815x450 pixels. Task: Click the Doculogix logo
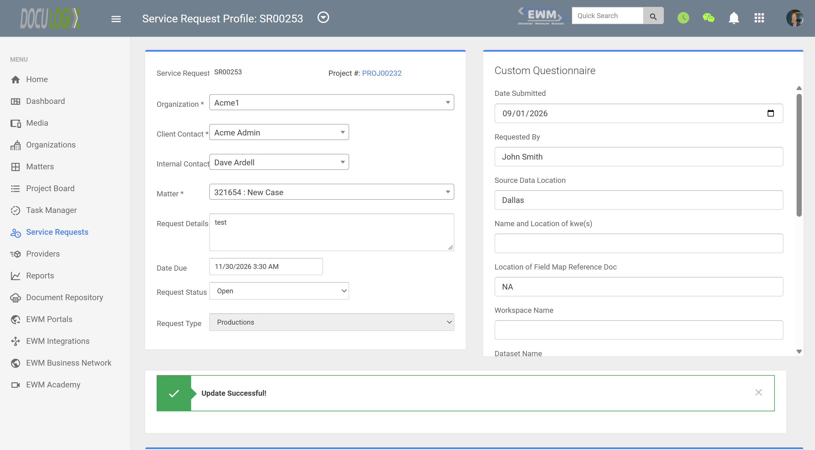[50, 18]
